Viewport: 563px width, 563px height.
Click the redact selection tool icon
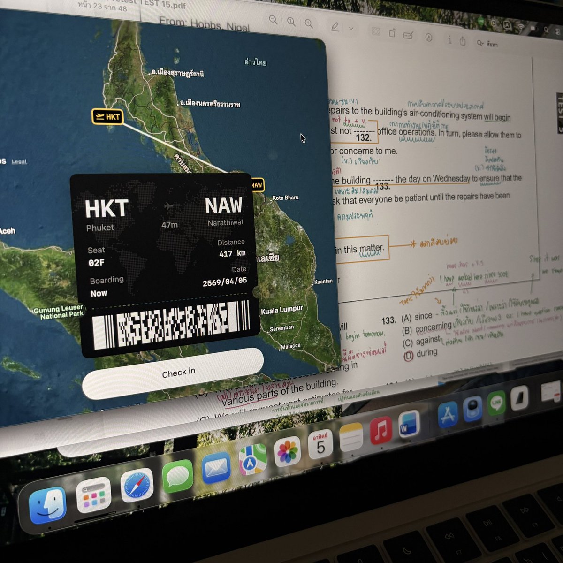click(375, 31)
